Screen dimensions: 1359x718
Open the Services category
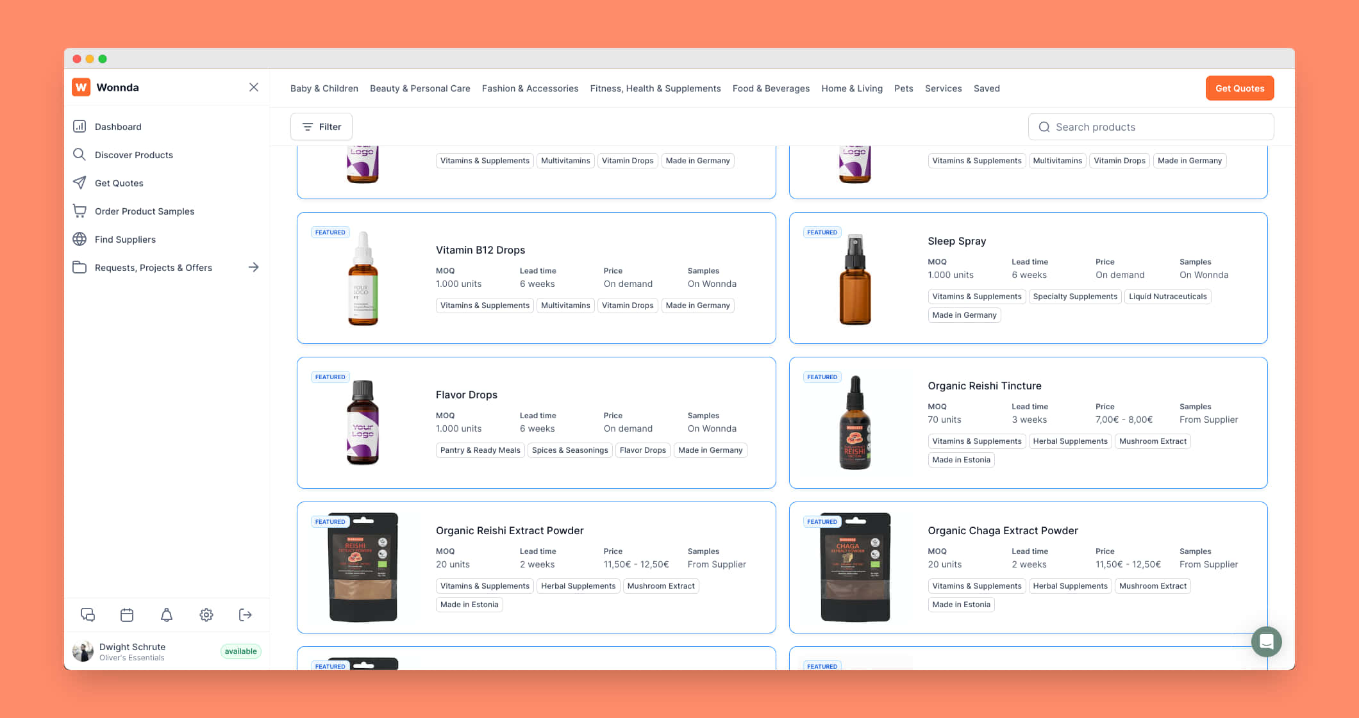click(944, 88)
